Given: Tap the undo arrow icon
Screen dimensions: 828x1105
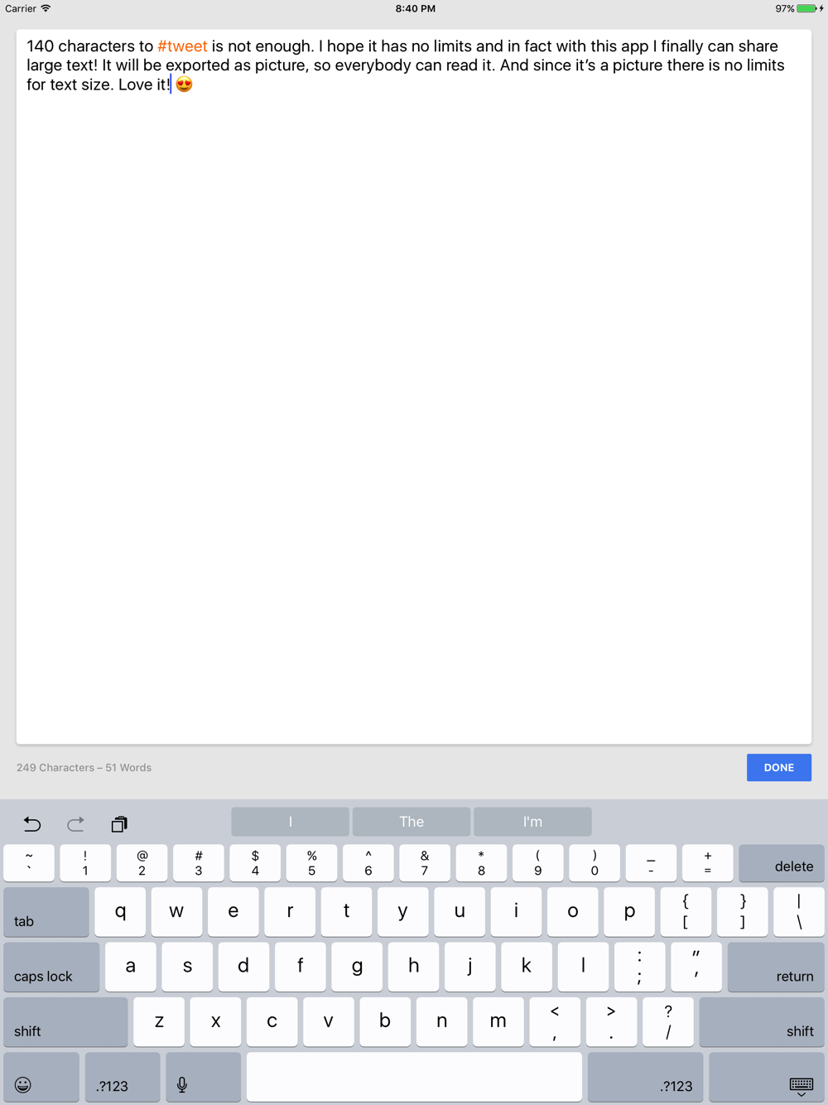Looking at the screenshot, I should [x=32, y=823].
